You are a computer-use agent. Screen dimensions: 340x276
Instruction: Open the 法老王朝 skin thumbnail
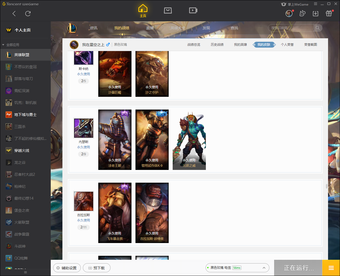[115, 140]
